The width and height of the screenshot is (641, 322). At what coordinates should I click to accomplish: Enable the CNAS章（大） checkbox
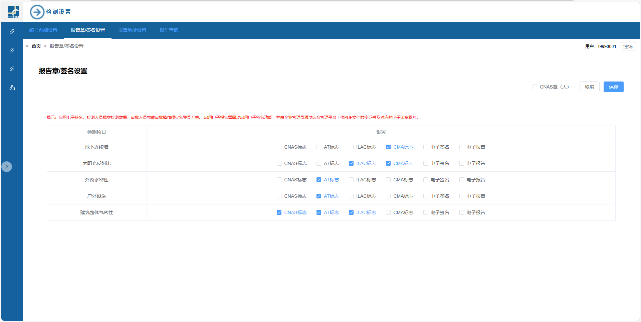[535, 87]
